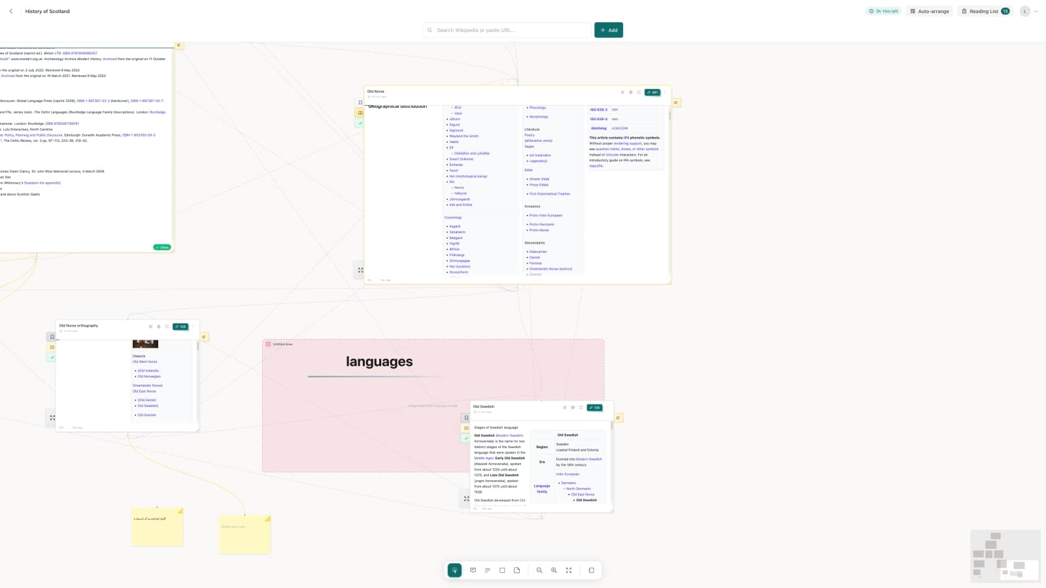Open the yellow note tab beside Old Norse orthography

point(205,337)
